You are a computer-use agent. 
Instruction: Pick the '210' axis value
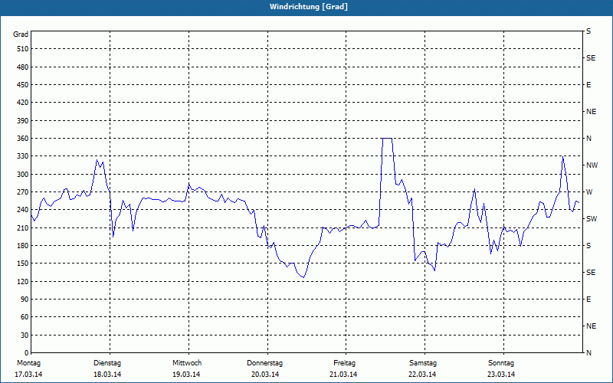pos(23,228)
